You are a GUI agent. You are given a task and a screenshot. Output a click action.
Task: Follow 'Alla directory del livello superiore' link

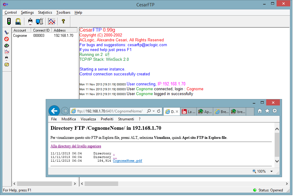point(76,146)
